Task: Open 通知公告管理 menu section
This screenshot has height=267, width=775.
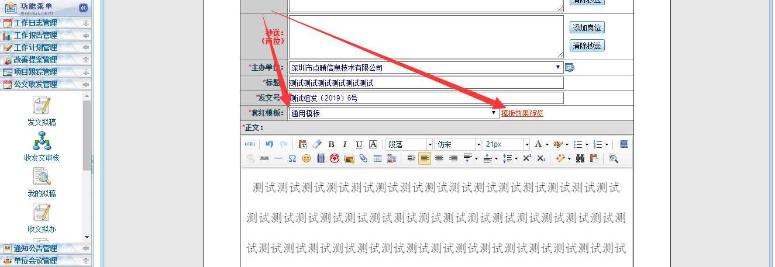Action: [36, 249]
